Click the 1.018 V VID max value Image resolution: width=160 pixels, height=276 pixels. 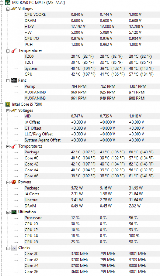[x=135, y=116]
